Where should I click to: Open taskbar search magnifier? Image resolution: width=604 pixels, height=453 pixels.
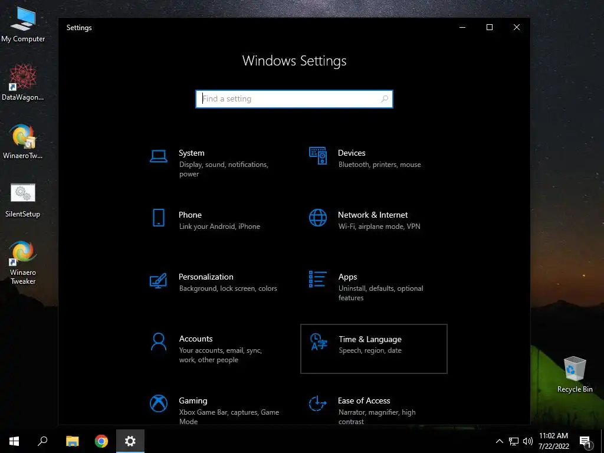pos(42,441)
